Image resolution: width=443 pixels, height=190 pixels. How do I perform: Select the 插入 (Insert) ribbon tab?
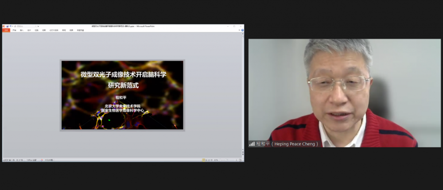pyautogui.click(x=22, y=30)
